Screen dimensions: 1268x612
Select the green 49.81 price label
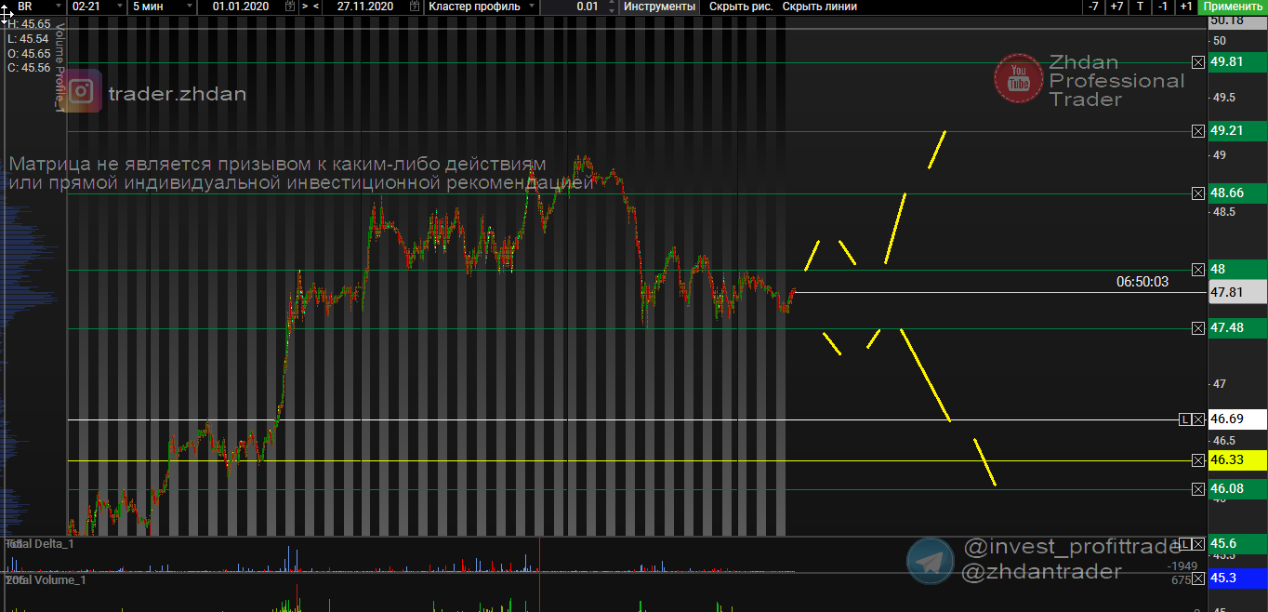1237,62
